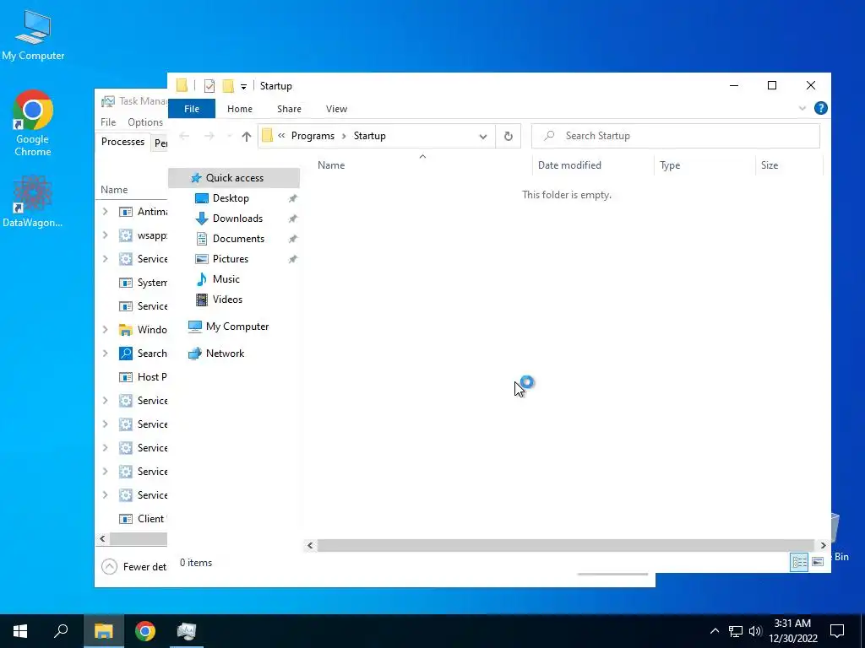Screen dimensions: 865x648
Task: Select Processes tab in Task Manager
Action: click(x=122, y=142)
